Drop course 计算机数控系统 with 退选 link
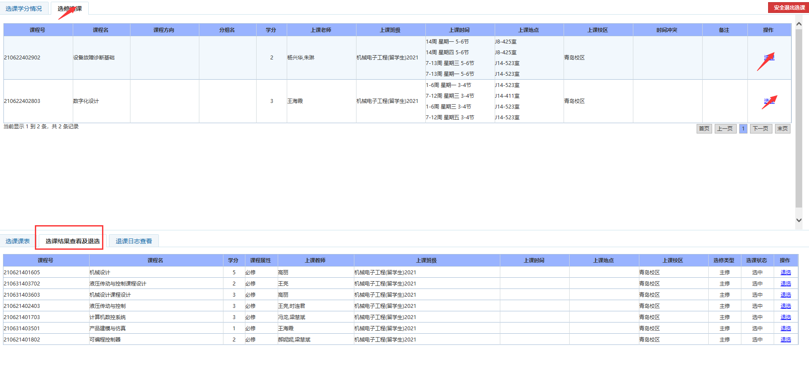 [x=785, y=317]
